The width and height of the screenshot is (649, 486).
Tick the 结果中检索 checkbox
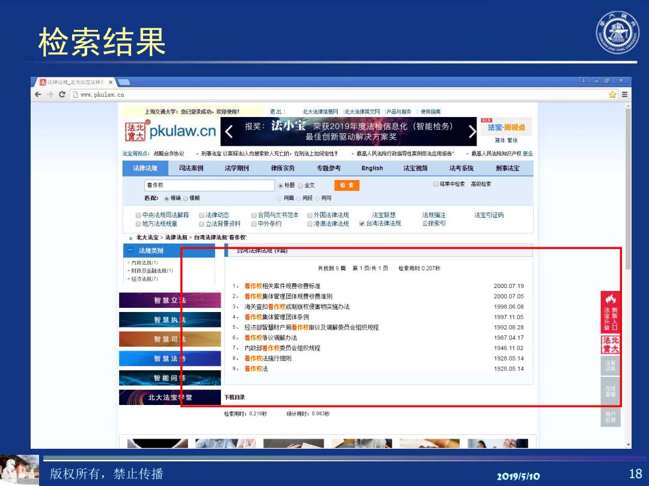pos(436,184)
